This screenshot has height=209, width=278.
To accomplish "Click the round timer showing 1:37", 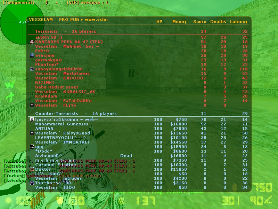I will (x=146, y=201).
